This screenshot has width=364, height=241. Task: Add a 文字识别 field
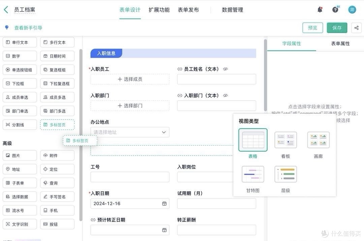[20, 224]
